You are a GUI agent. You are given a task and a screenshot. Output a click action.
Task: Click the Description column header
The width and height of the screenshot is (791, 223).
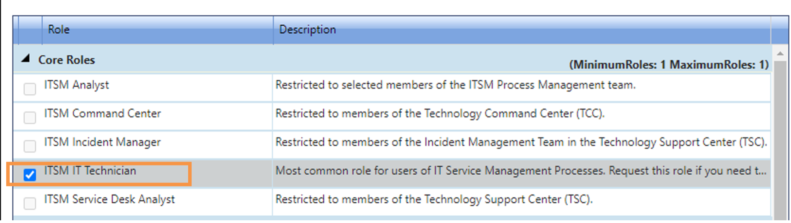pos(308,29)
